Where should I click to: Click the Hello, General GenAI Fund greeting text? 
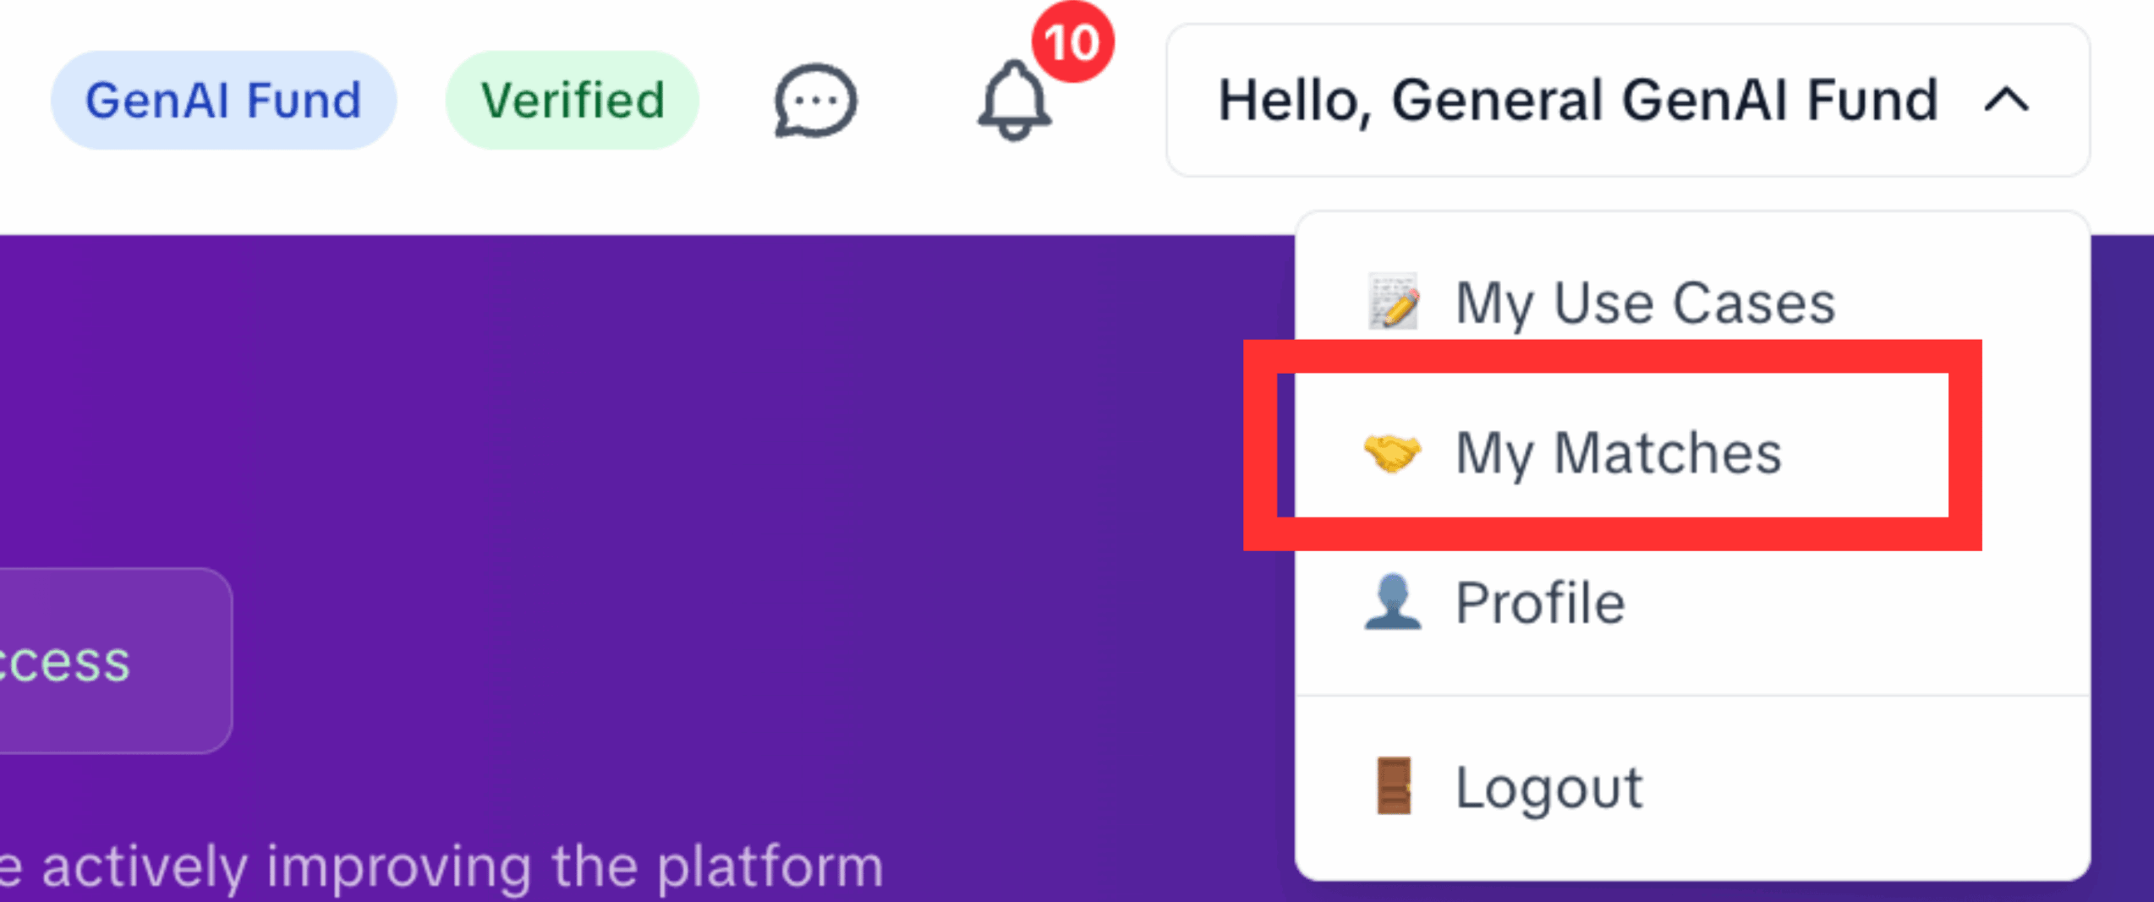[x=1577, y=101]
